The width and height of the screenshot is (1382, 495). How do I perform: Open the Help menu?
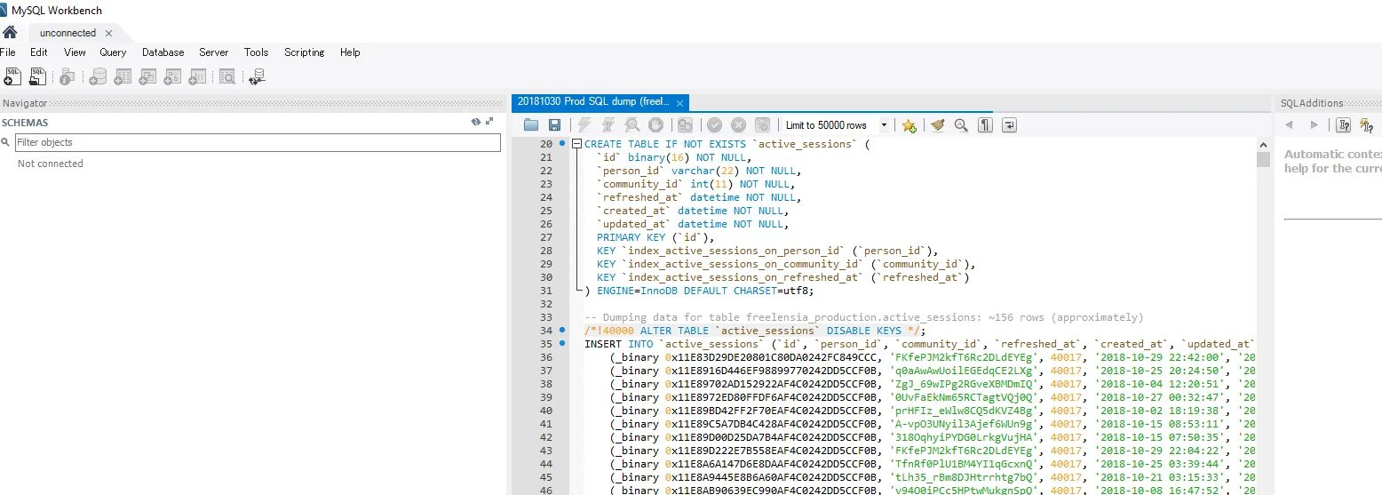350,52
